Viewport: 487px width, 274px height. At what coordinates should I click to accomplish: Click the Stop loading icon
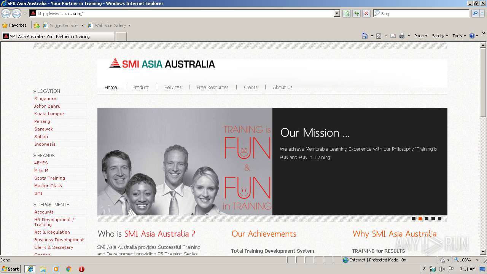[x=366, y=13]
